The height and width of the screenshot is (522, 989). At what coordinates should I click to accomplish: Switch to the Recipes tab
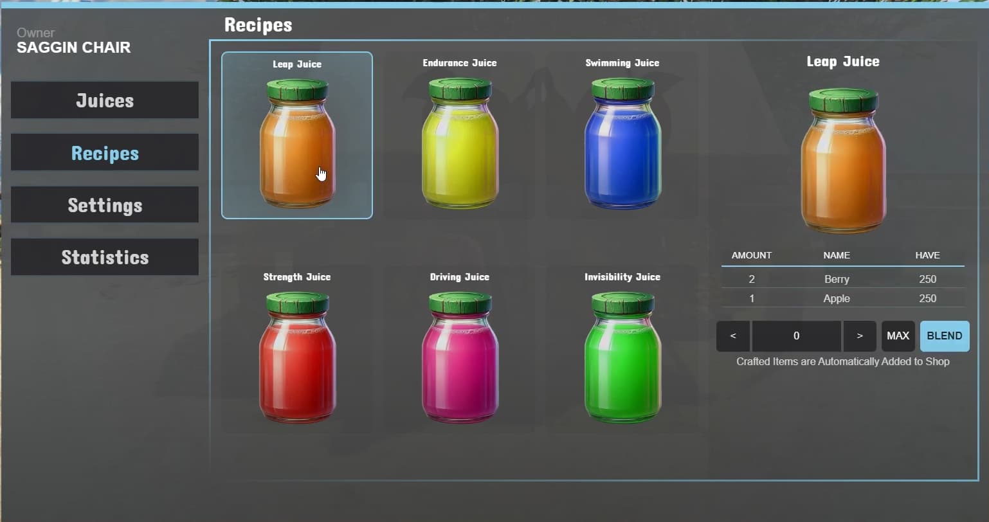(105, 153)
